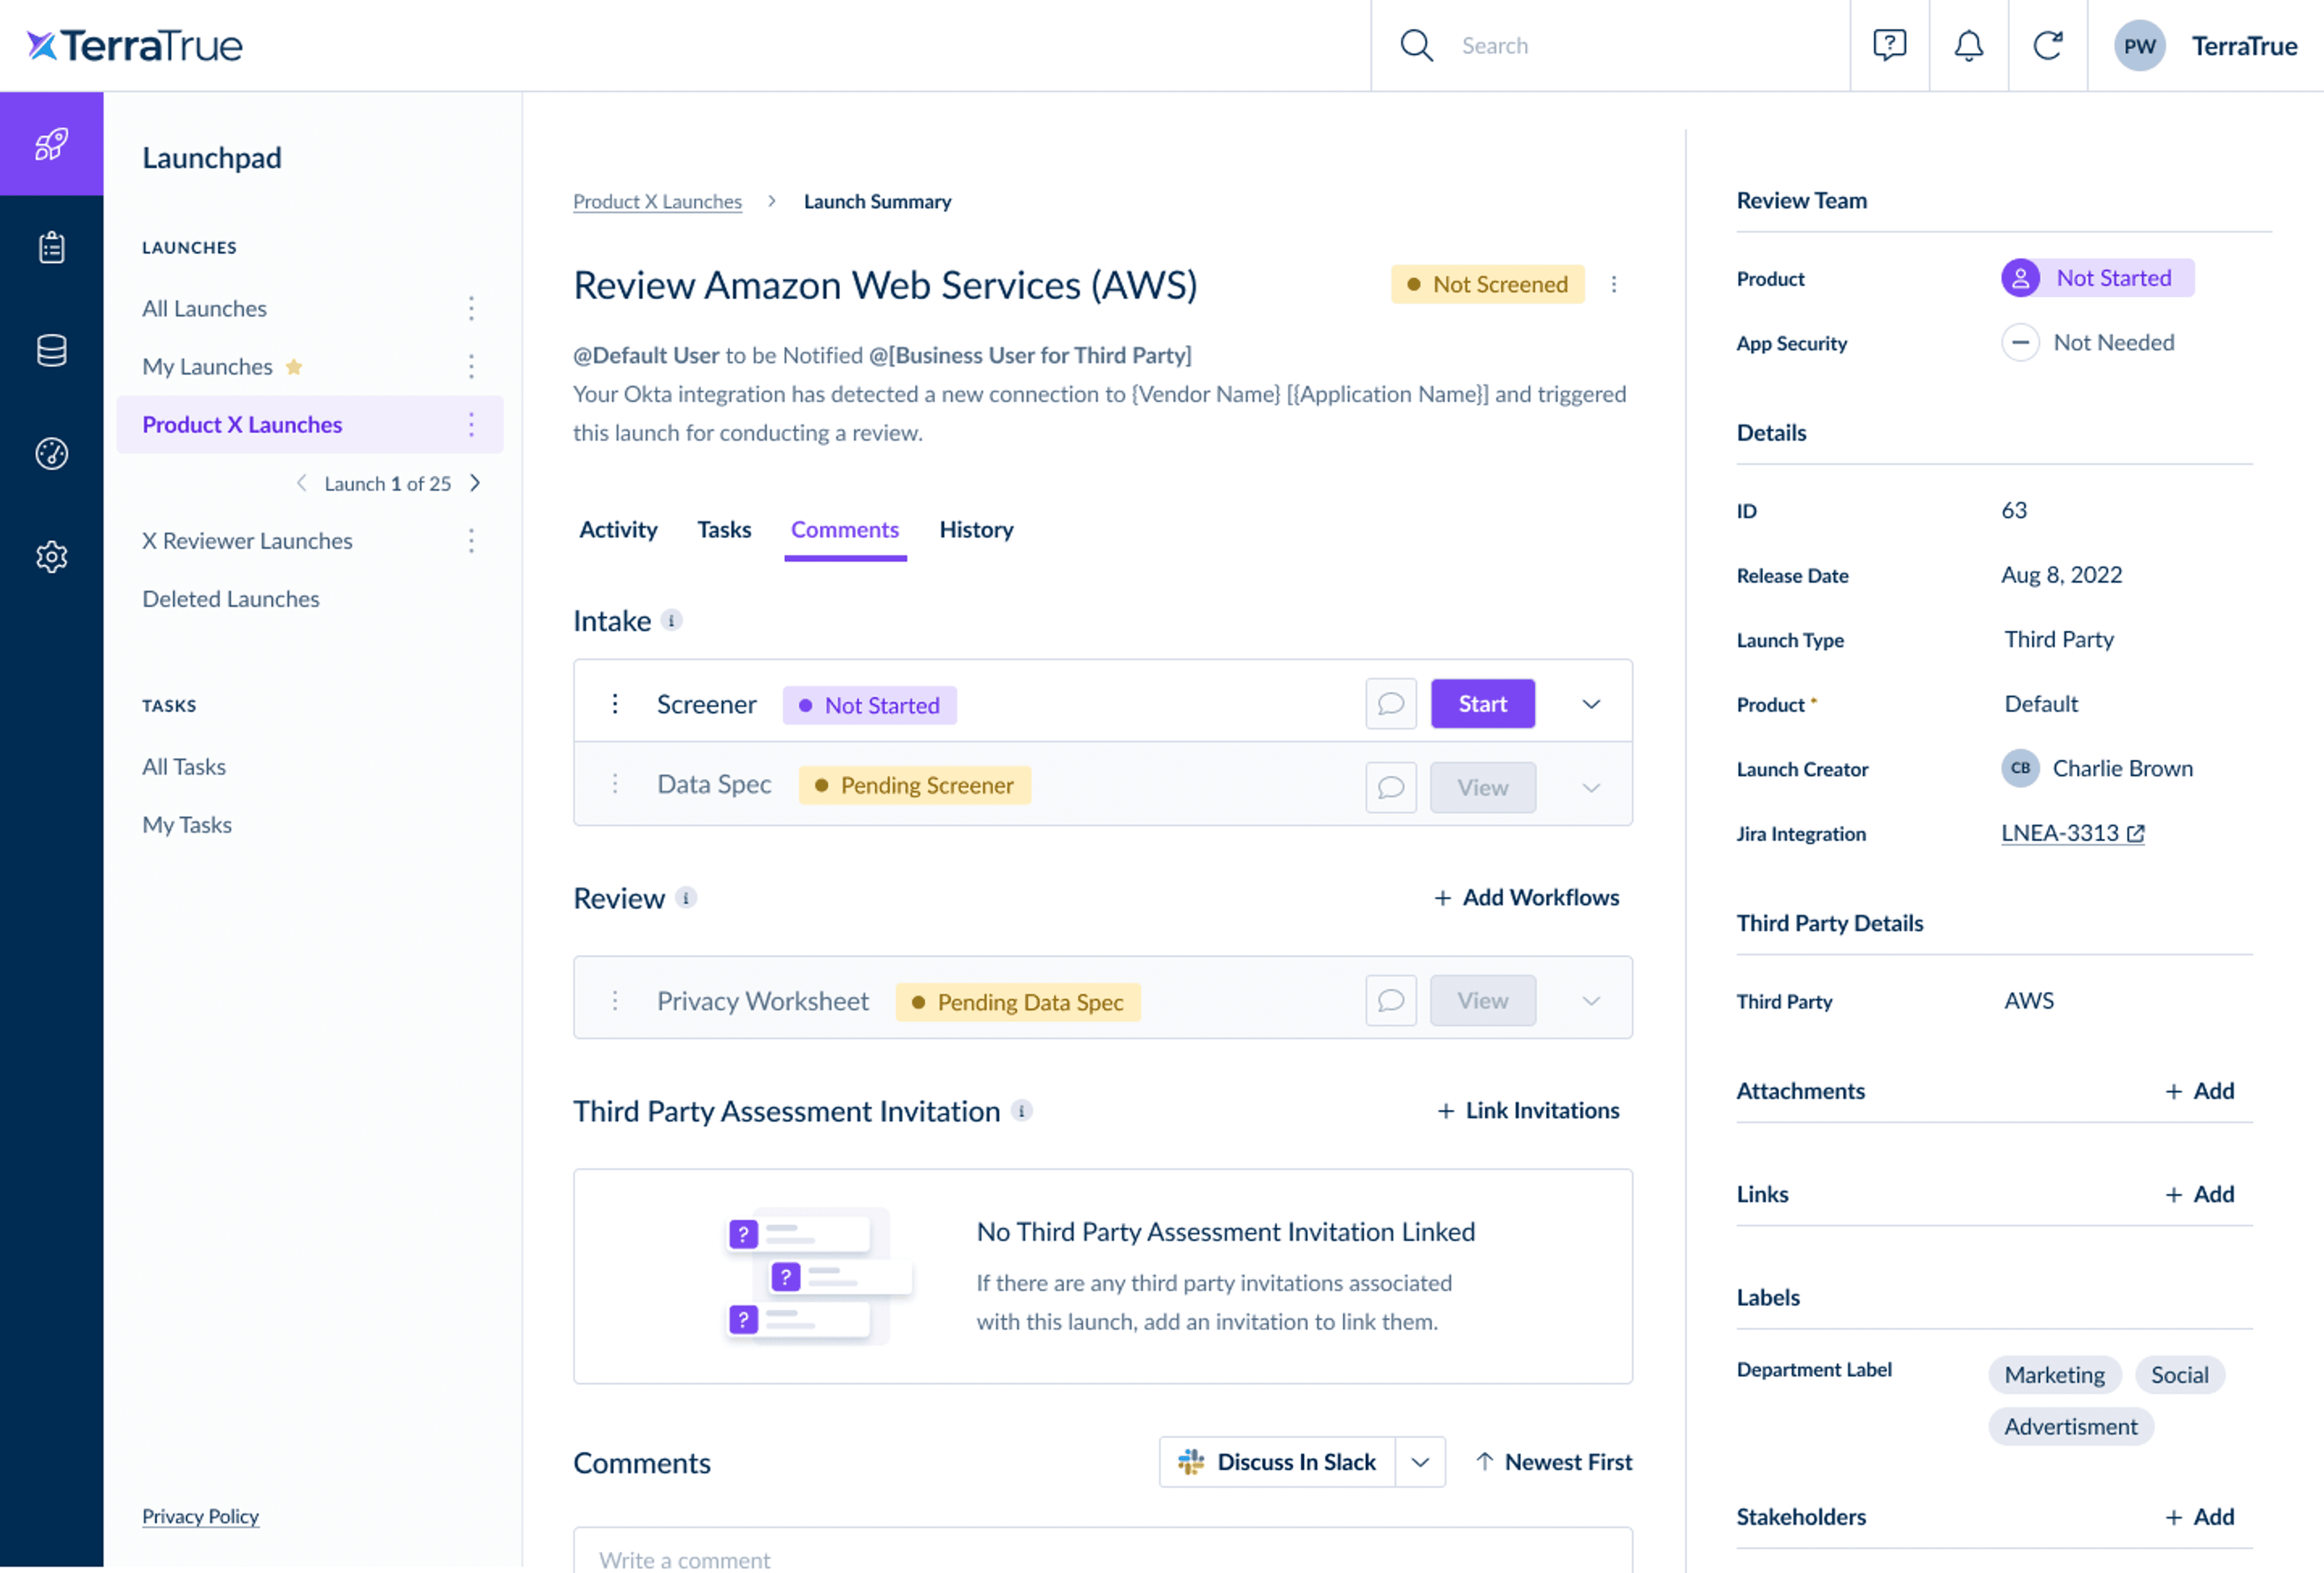
Task: Add an attachment
Action: tap(2199, 1091)
